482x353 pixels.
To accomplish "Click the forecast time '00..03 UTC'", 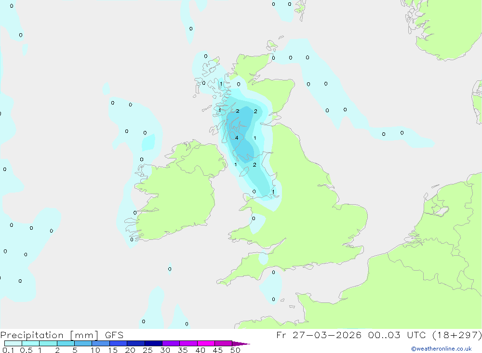I will coord(397,335).
